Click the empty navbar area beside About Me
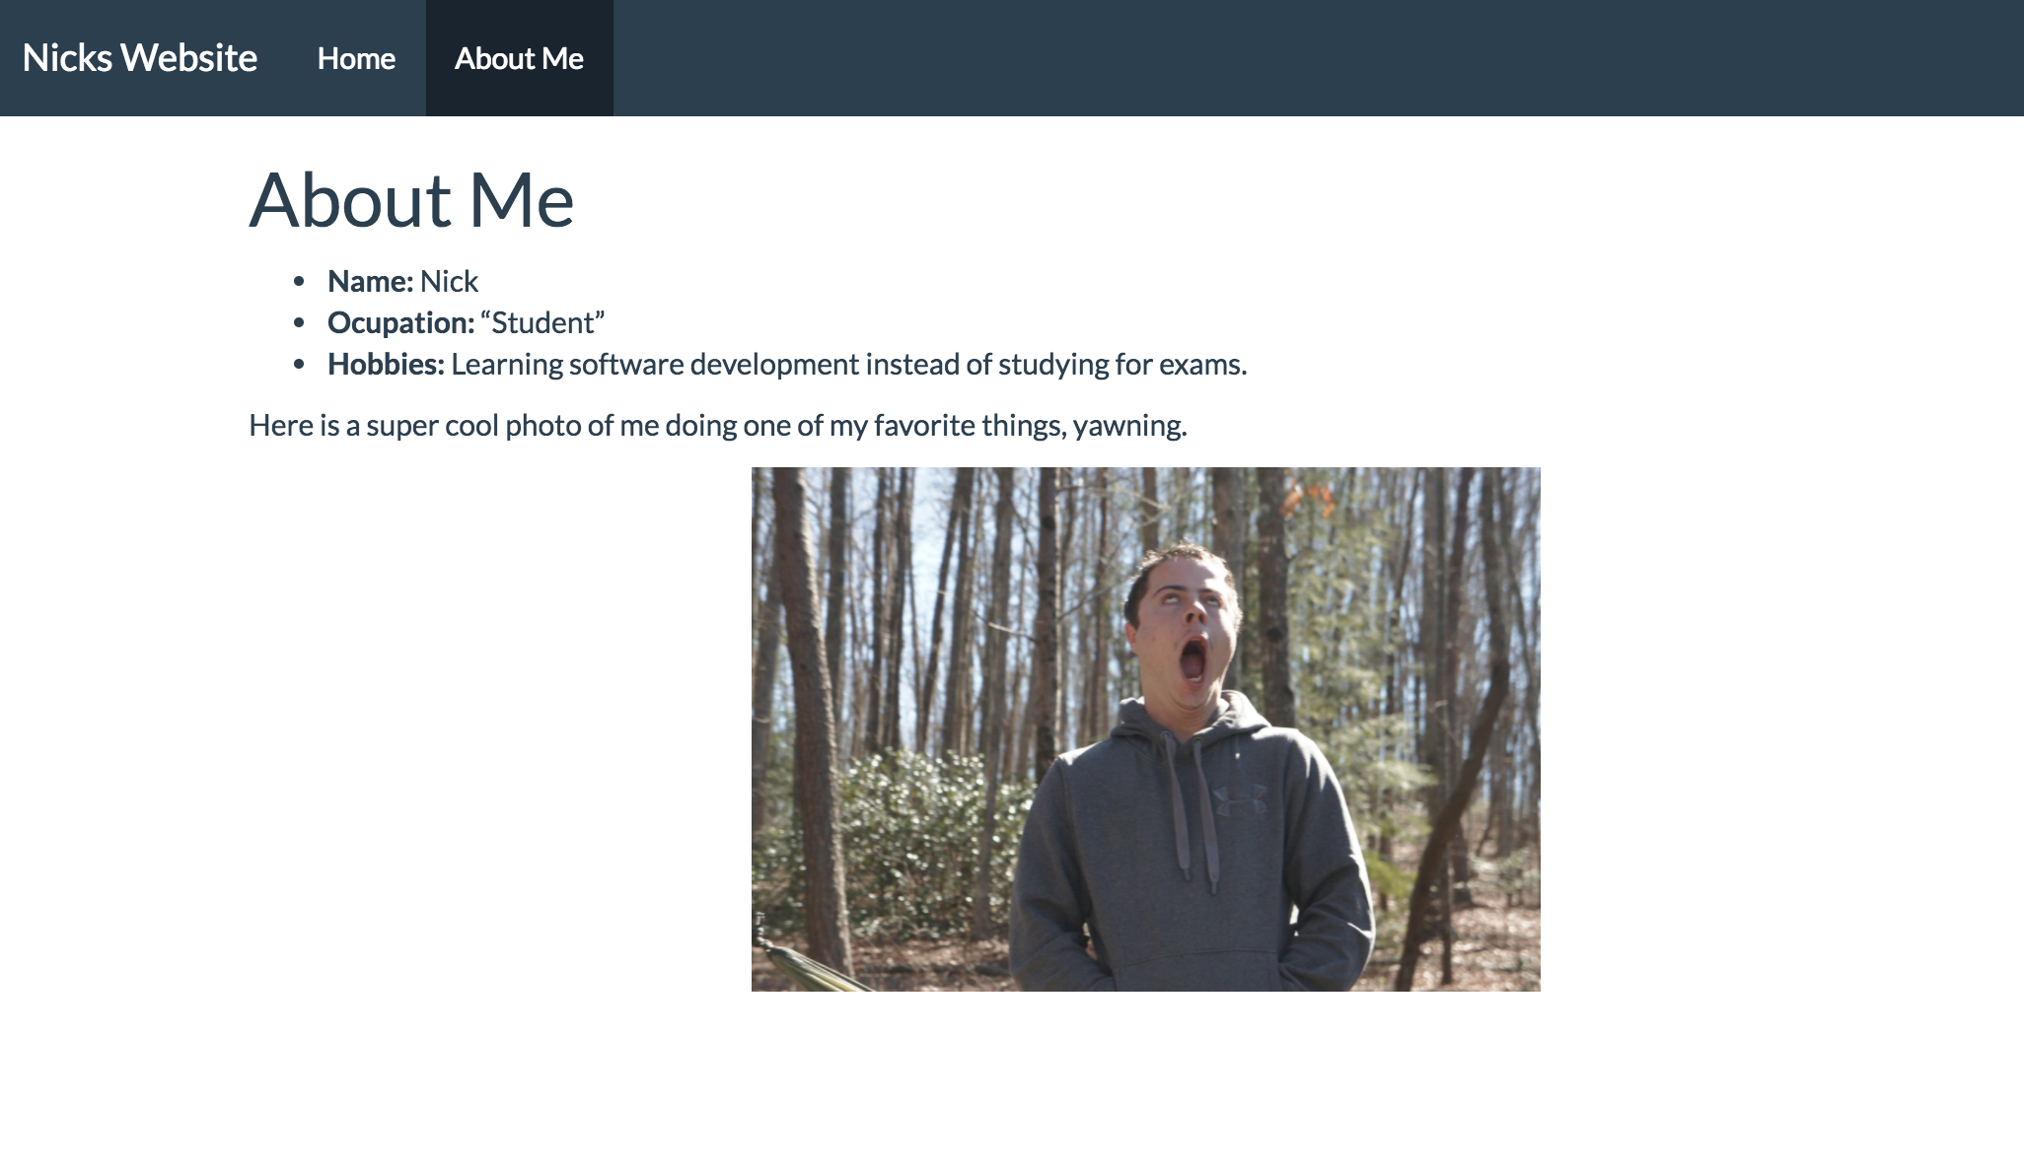Image resolution: width=2024 pixels, height=1175 pixels. click(x=1282, y=58)
